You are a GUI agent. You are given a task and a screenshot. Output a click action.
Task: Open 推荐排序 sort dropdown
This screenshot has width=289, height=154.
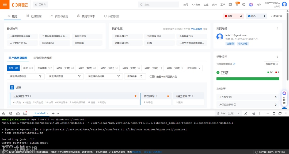pos(135,76)
